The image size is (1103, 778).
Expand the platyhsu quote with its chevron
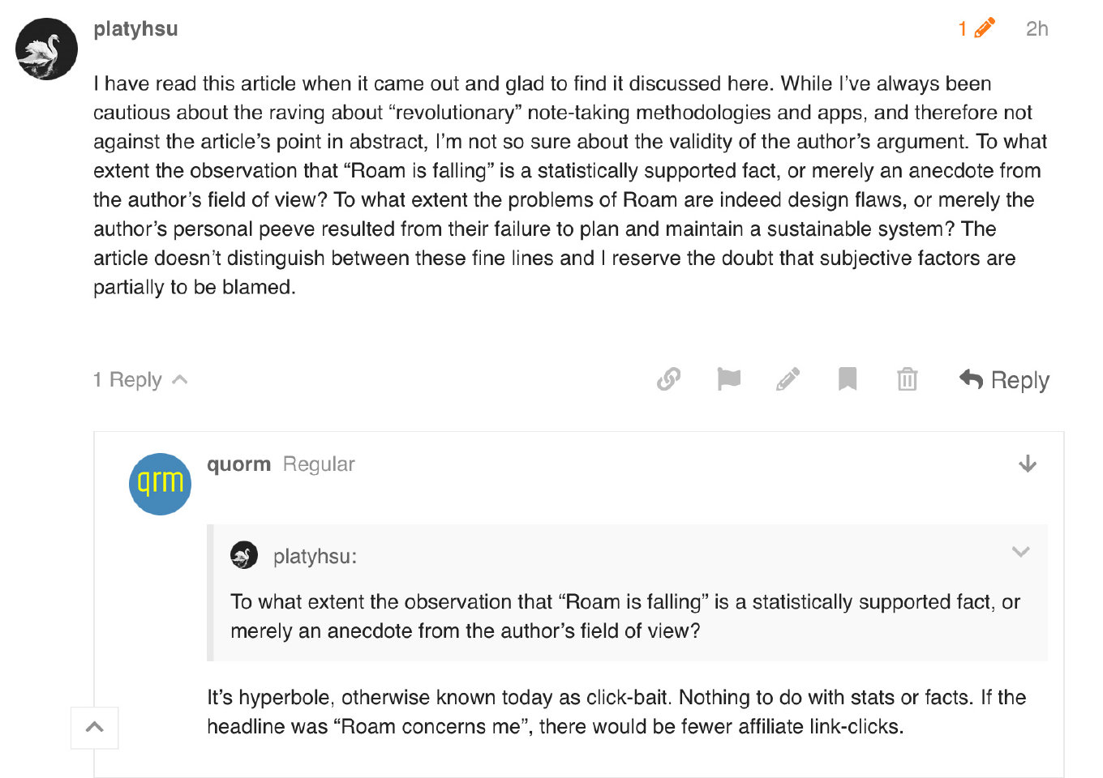1020,553
